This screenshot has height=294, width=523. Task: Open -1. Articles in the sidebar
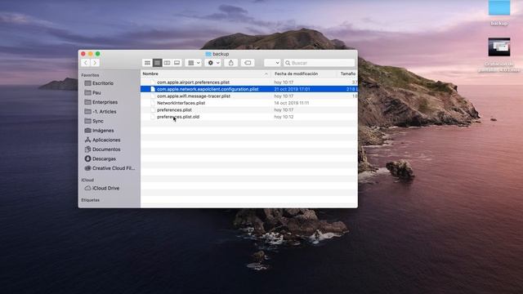click(x=104, y=112)
